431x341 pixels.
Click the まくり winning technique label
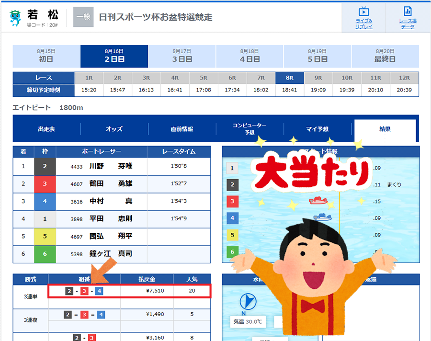coord(394,185)
